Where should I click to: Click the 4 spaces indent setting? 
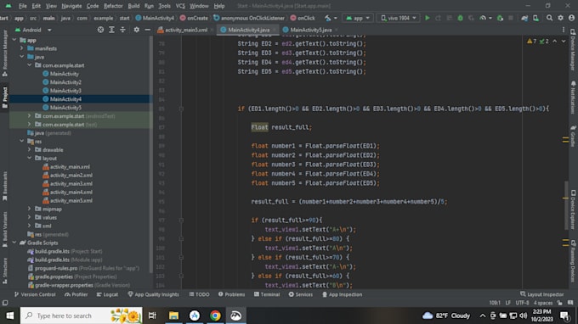click(543, 303)
